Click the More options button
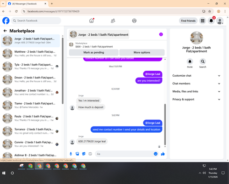The width and height of the screenshot is (229, 184). pyautogui.click(x=142, y=52)
